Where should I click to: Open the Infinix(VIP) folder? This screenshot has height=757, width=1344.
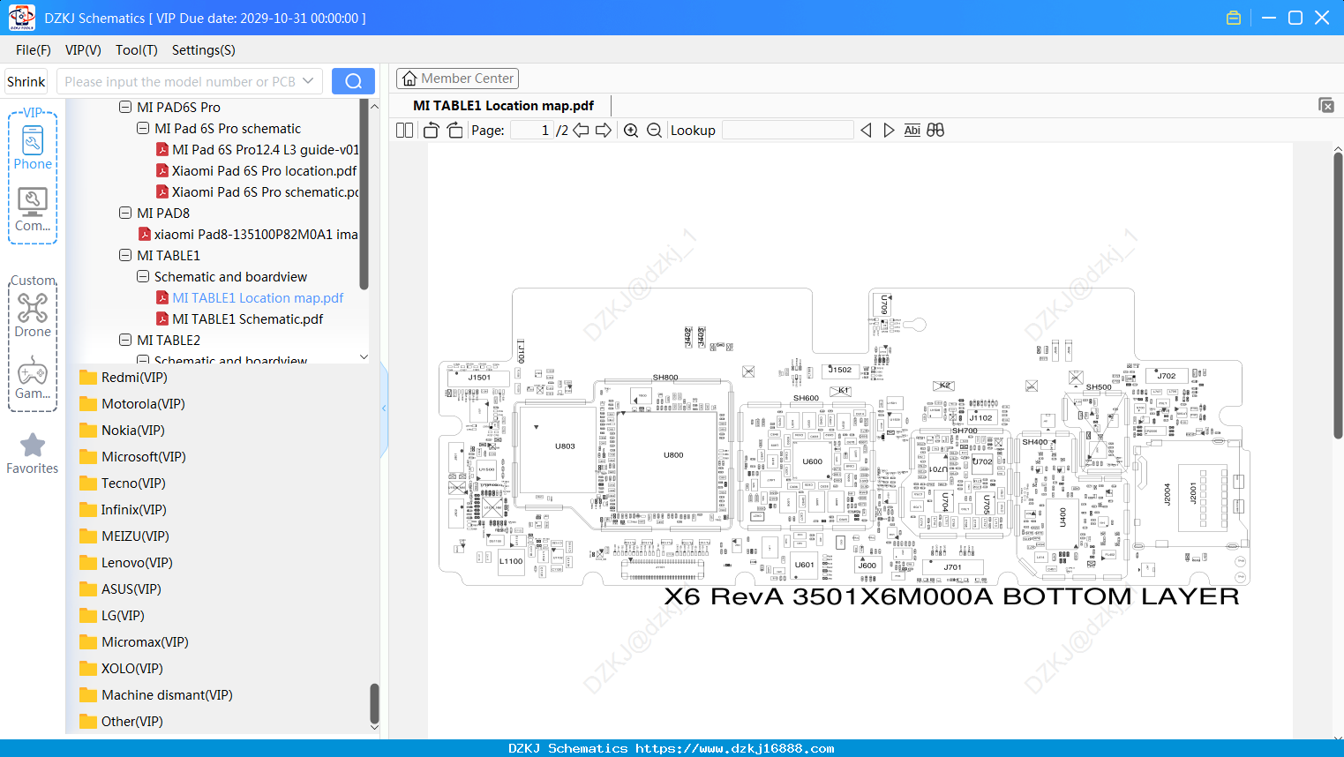(x=123, y=509)
